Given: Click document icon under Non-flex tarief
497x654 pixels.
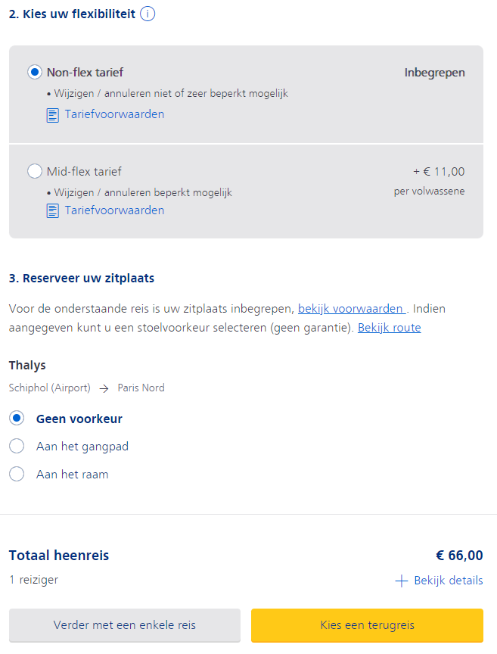Looking at the screenshot, I should coord(52,115).
